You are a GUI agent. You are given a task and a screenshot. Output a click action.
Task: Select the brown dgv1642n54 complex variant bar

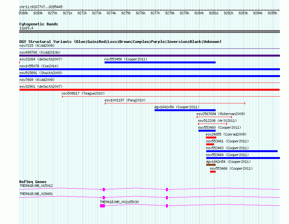[x=211, y=165]
